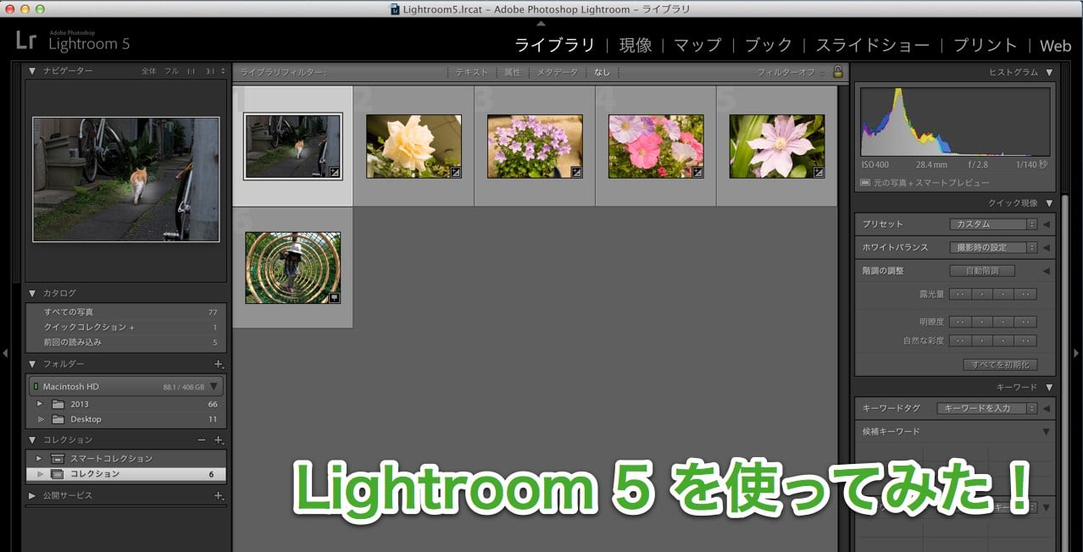Switch to the 現像 module

point(636,45)
